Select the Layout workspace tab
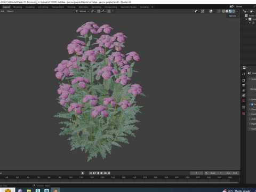Viewport: 256px width, 192px height. pos(6,7)
